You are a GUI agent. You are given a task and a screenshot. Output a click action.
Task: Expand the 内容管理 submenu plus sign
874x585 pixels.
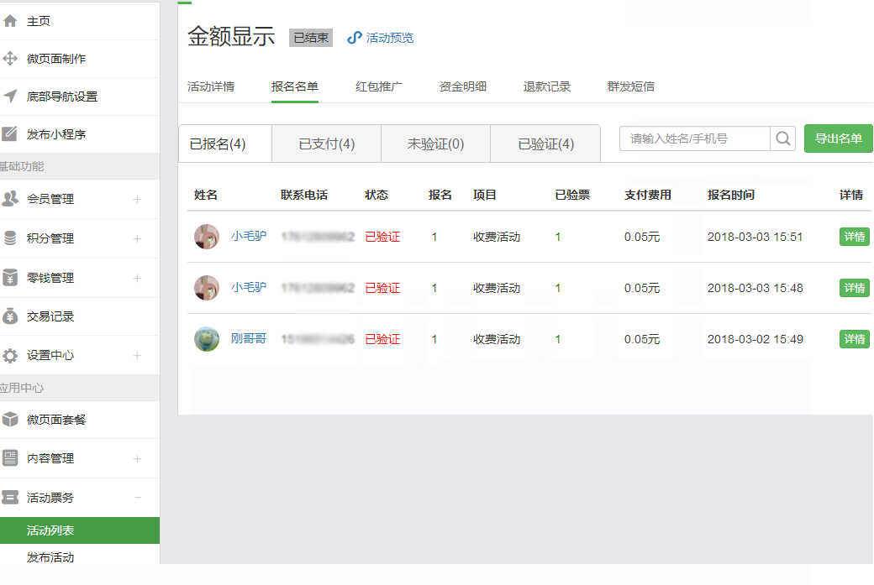point(137,459)
